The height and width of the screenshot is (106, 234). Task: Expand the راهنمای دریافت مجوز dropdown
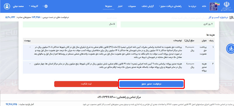coord(171,6)
